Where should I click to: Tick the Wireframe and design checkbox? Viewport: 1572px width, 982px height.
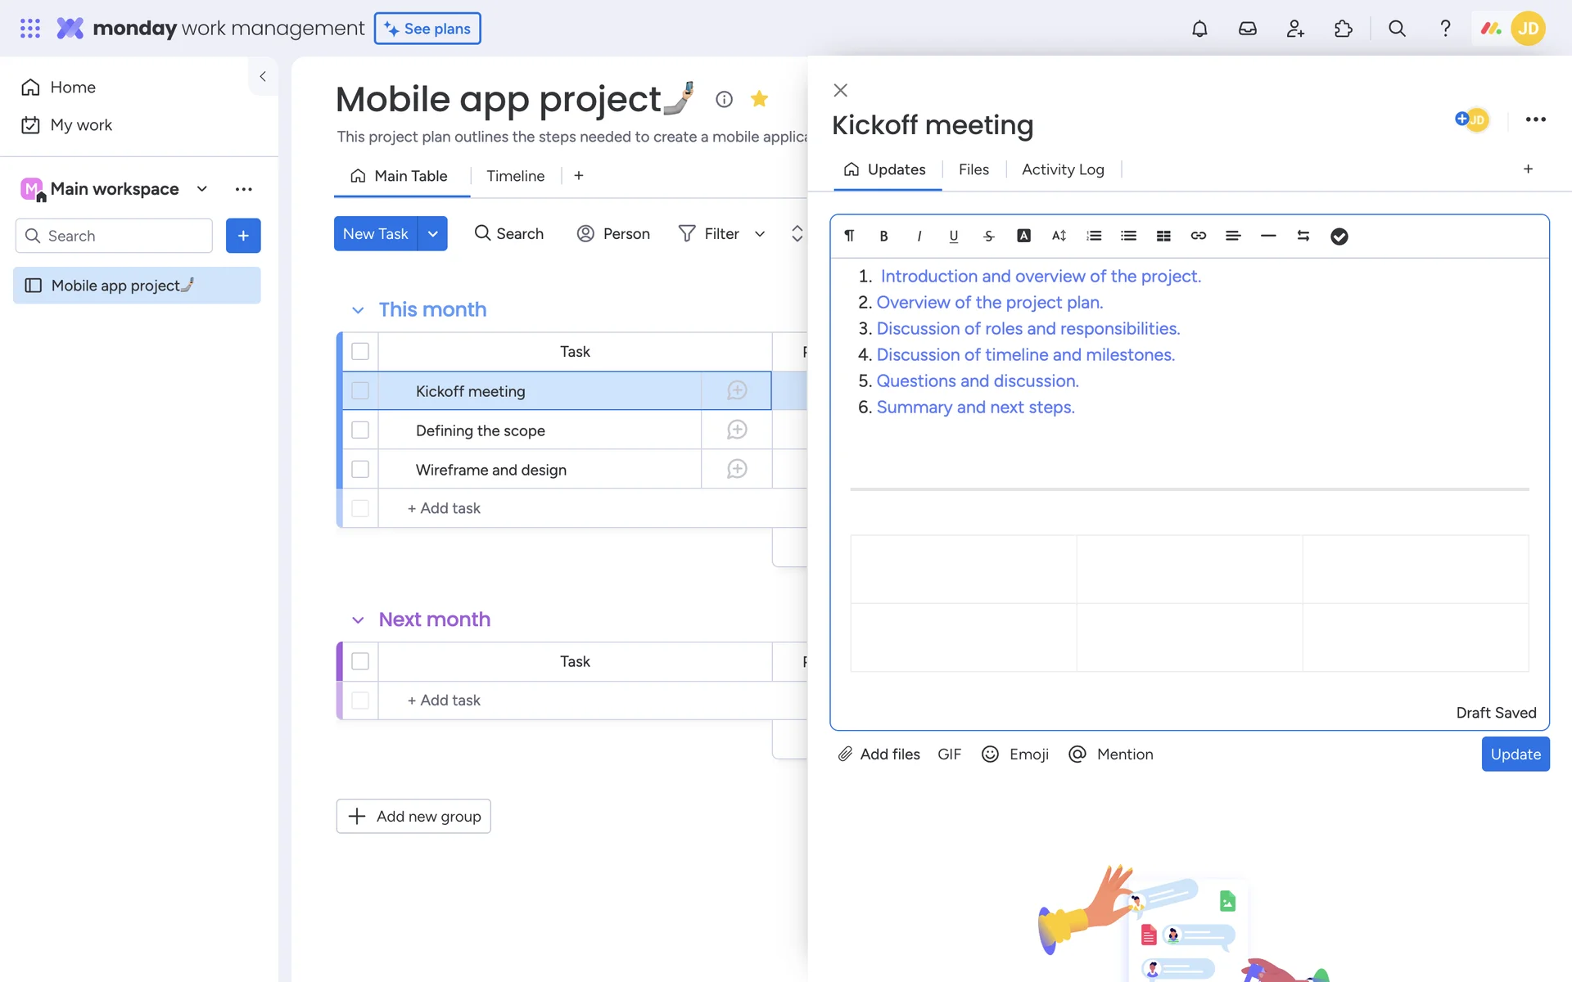tap(360, 470)
